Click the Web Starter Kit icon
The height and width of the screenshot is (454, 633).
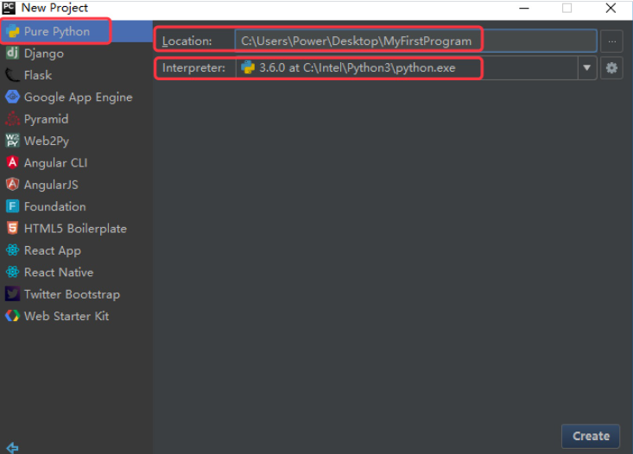point(12,316)
